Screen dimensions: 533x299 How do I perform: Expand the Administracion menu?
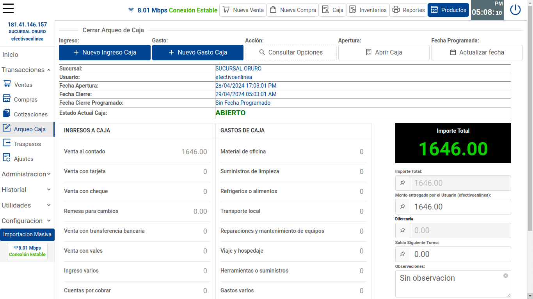27,174
